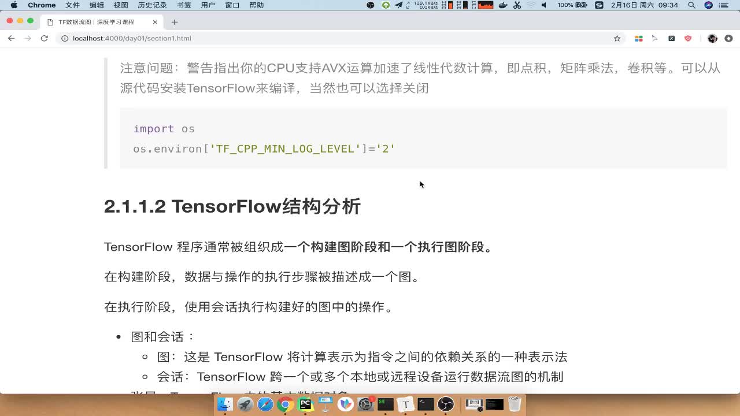The image size is (740, 416).
Task: Open System Preferences with red badge
Action: click(365, 404)
